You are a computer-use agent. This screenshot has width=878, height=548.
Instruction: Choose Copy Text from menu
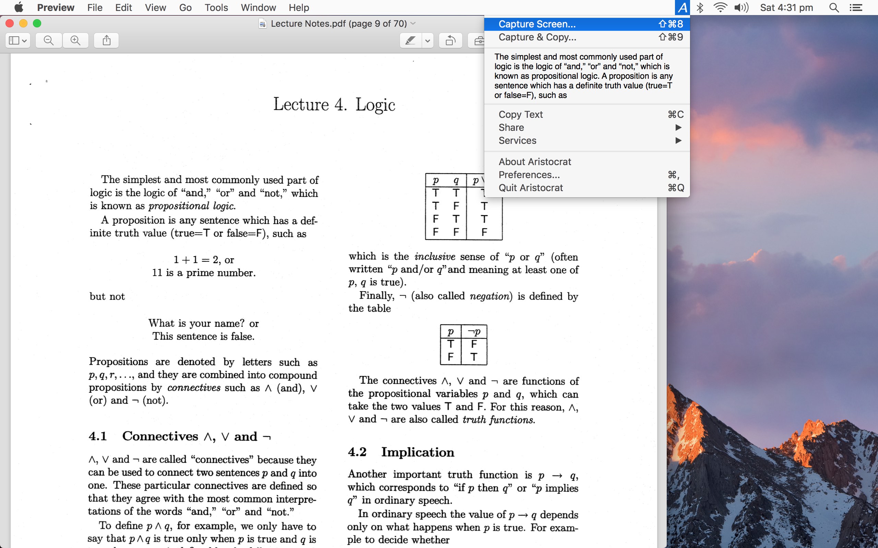tap(520, 114)
